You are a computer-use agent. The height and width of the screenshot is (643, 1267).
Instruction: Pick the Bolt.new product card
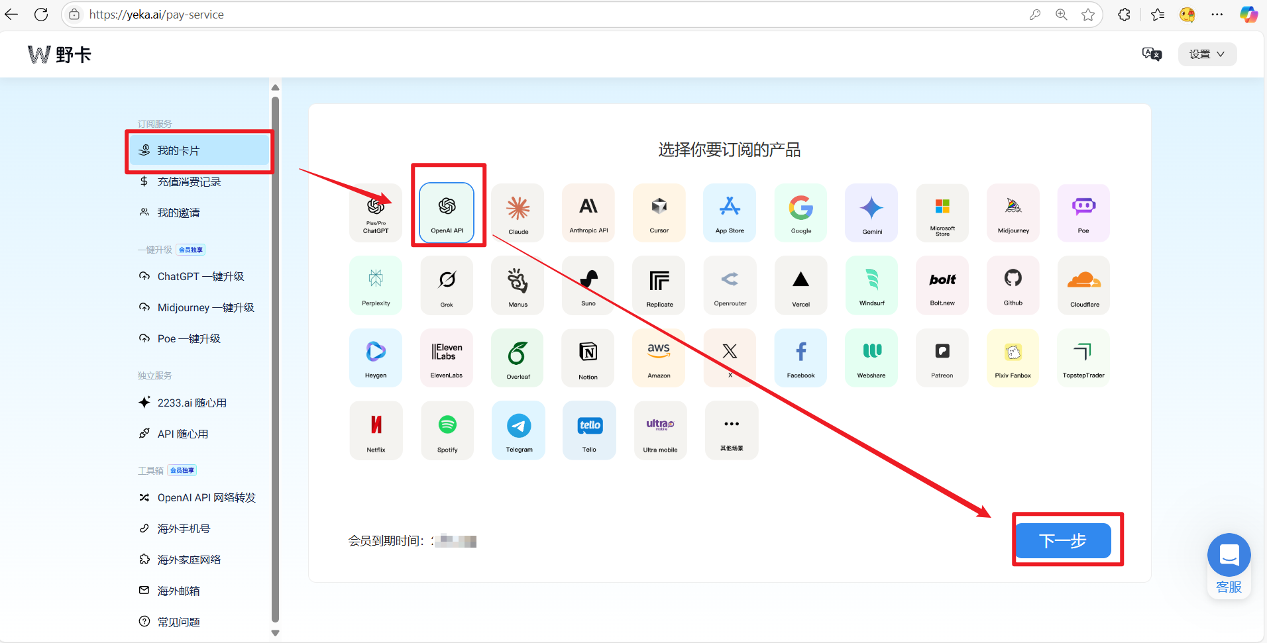click(942, 285)
